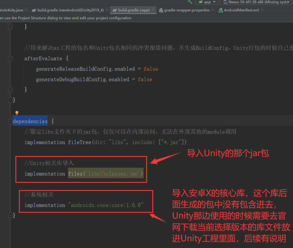The width and height of the screenshot is (293, 248).
Task: Click the device icon beside the Nexus 5X selector
Action: click(225, 2)
